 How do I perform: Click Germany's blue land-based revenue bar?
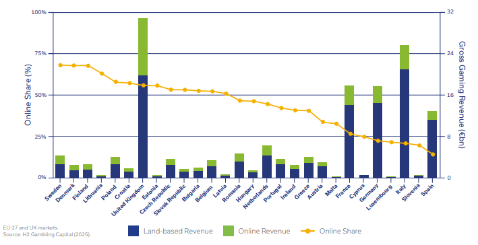click(378, 140)
